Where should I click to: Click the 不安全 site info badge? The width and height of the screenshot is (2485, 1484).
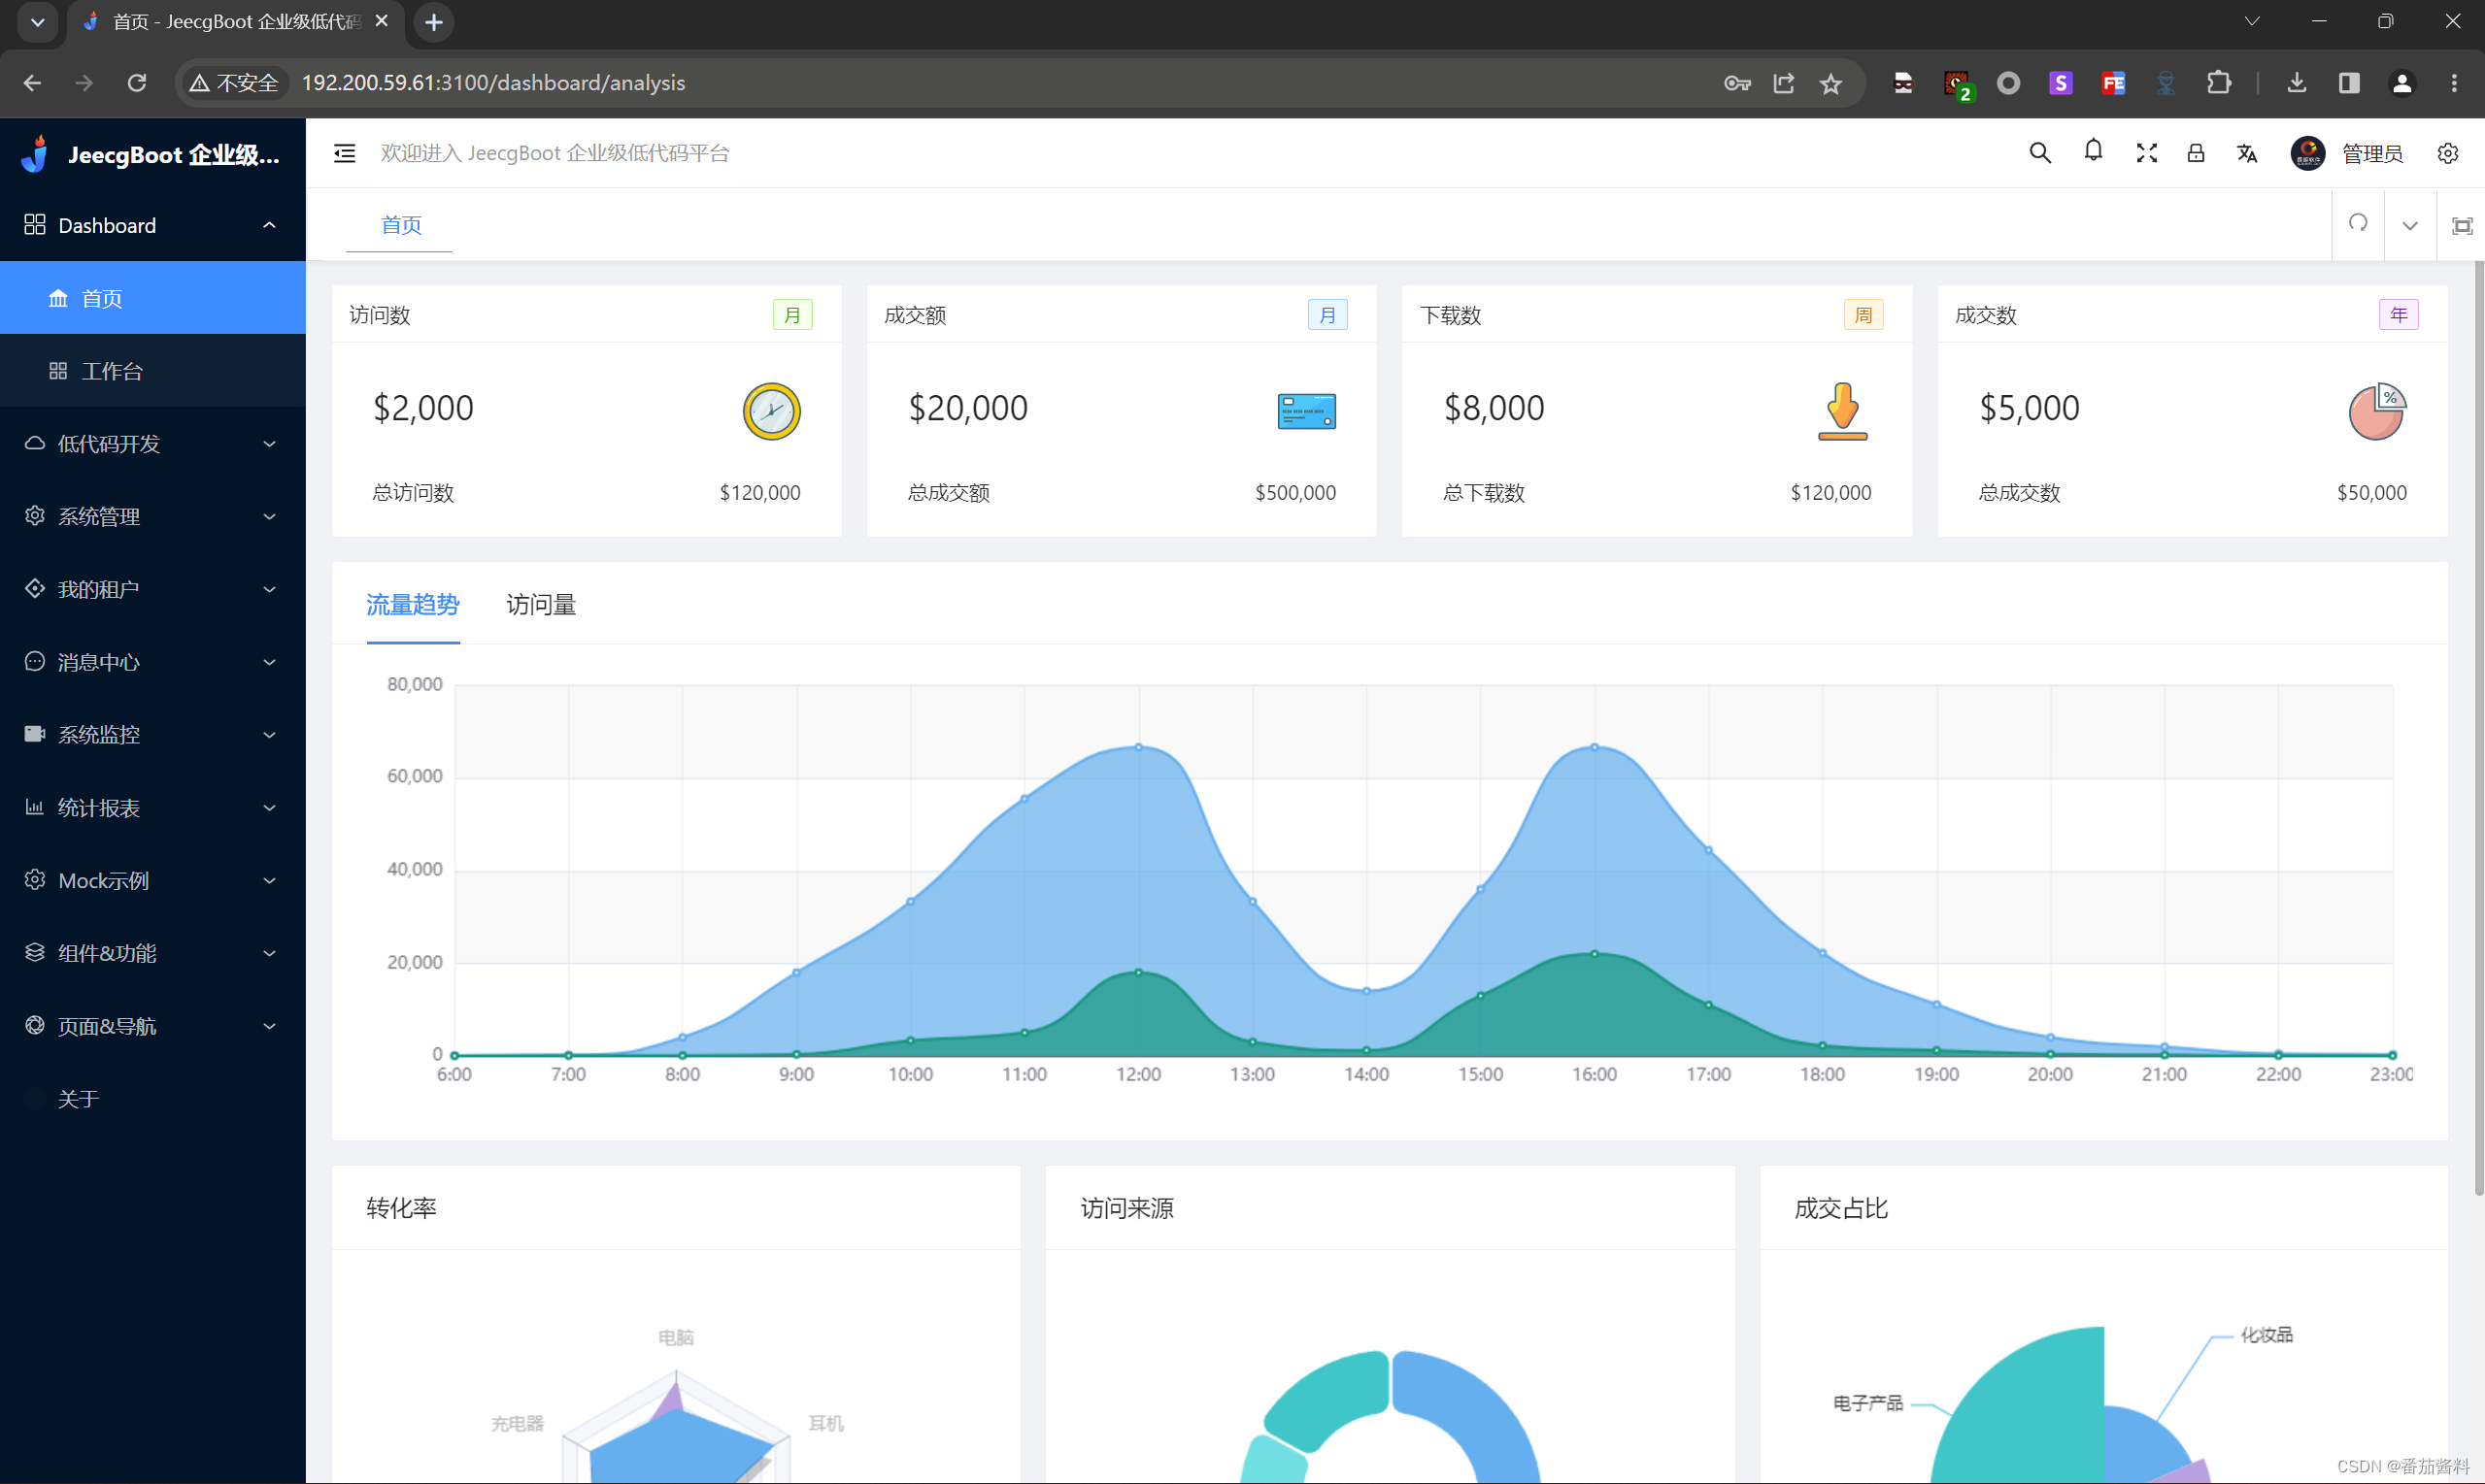pos(234,83)
